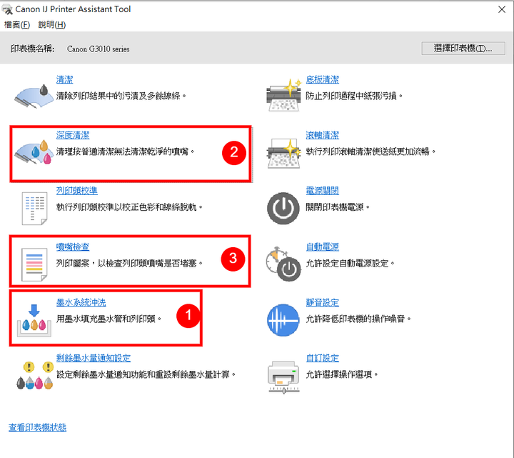Click the 電源關閉 power off icon

(283, 209)
